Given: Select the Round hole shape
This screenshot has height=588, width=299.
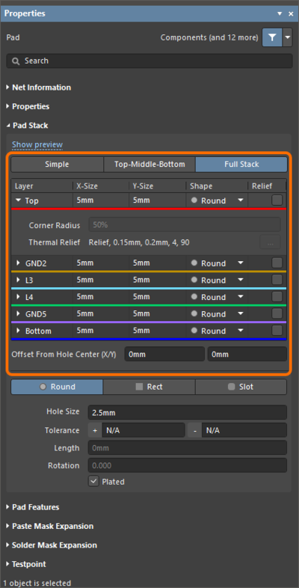Looking at the screenshot, I should click(57, 387).
